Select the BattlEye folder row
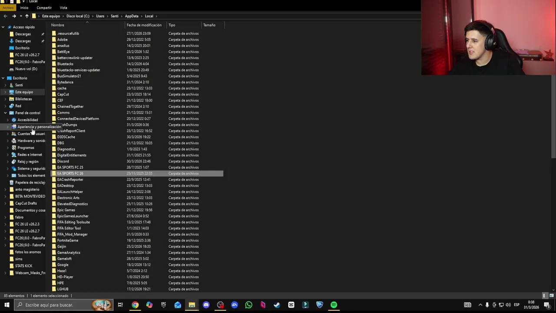 pos(137,52)
